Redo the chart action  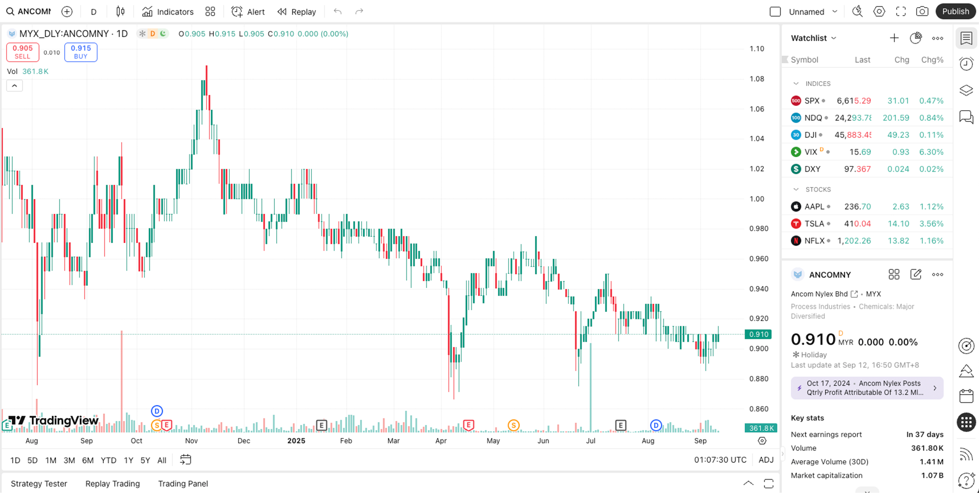coord(359,11)
